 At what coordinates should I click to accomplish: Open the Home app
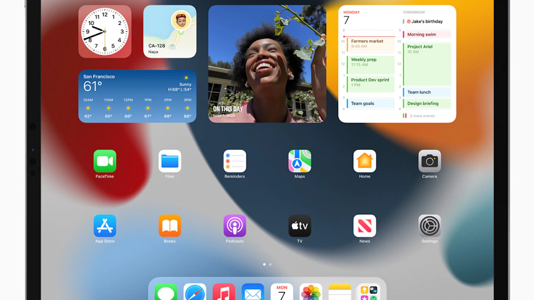pyautogui.click(x=364, y=161)
